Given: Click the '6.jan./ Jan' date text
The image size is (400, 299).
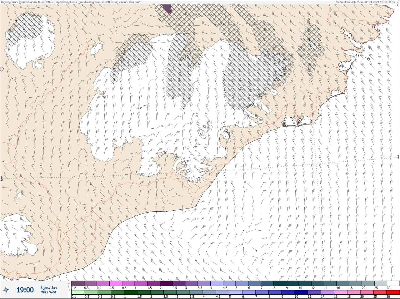Looking at the screenshot, I should click(x=48, y=288).
